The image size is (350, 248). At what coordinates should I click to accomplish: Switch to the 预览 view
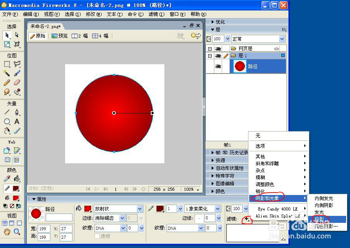pos(59,36)
